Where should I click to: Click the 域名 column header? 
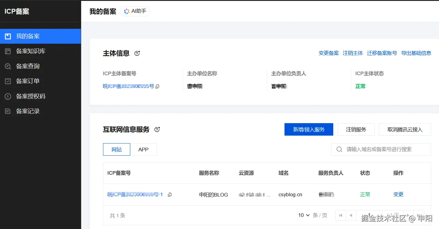tap(283, 173)
